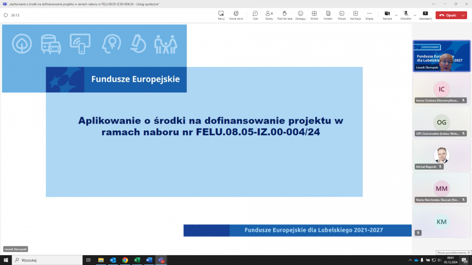Open Task View in taskbar

click(88, 260)
